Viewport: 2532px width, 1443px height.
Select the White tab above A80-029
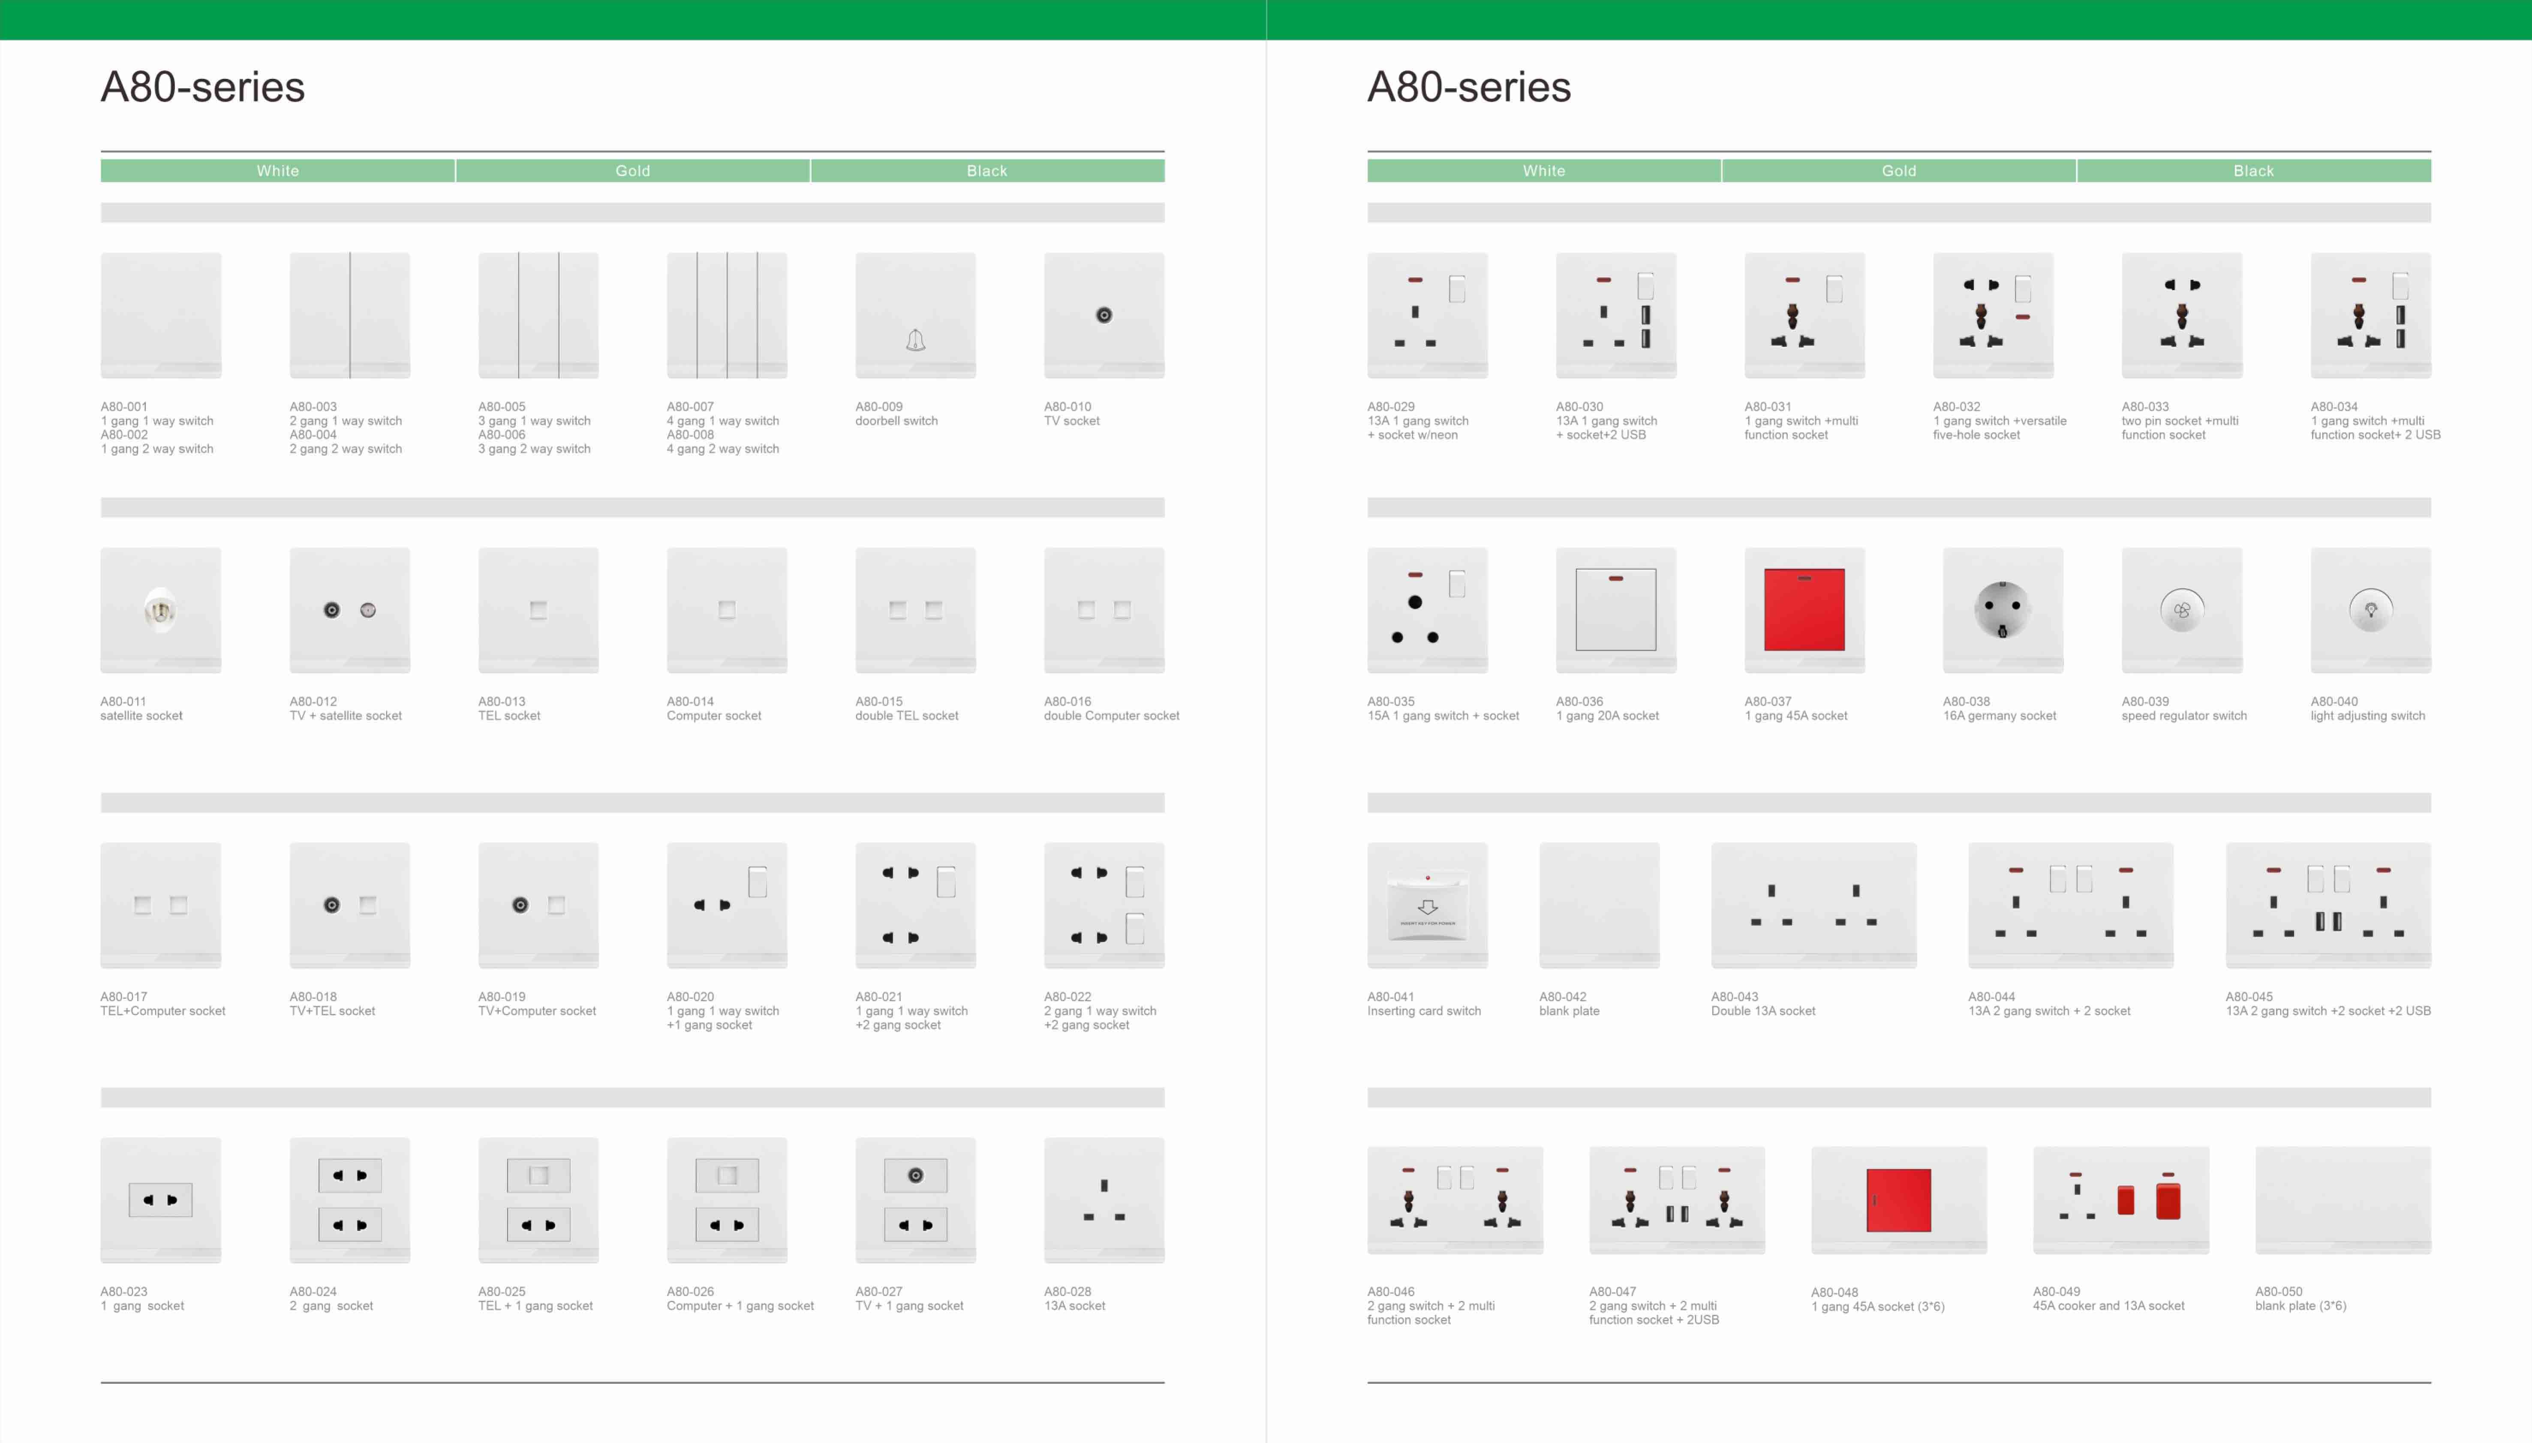(1545, 171)
